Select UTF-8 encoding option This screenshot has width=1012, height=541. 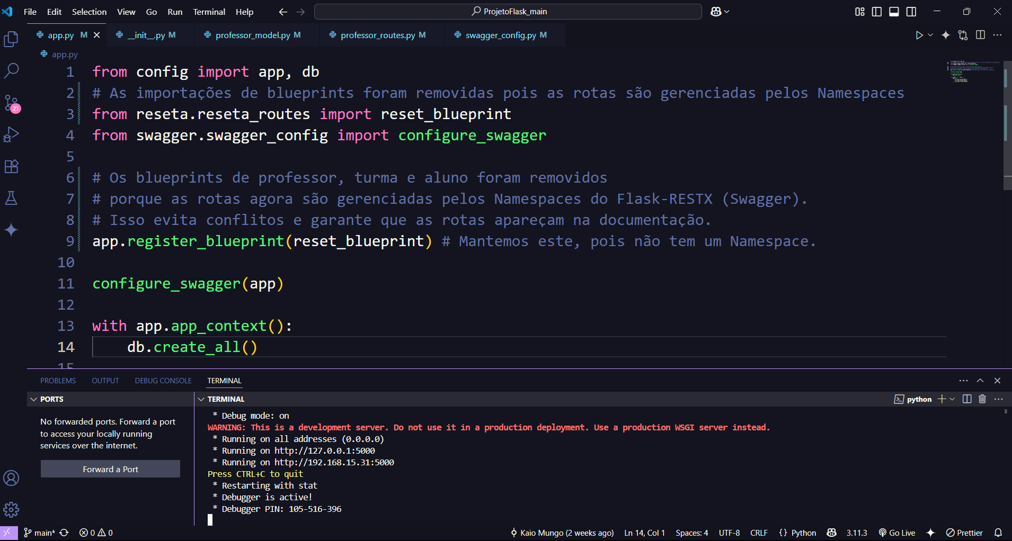click(729, 533)
